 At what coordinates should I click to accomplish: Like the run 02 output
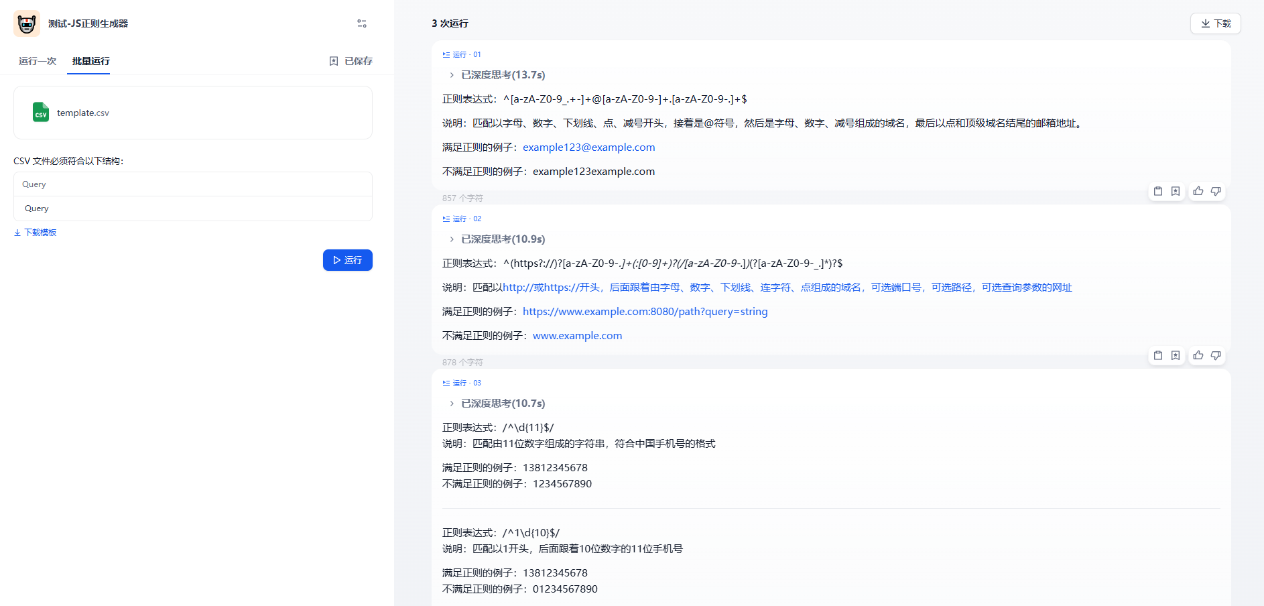coord(1198,355)
